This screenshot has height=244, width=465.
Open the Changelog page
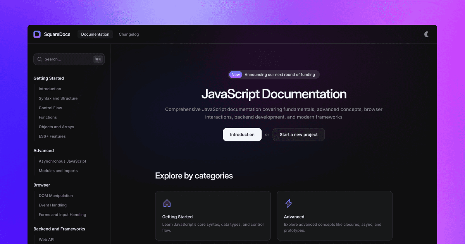coord(129,34)
